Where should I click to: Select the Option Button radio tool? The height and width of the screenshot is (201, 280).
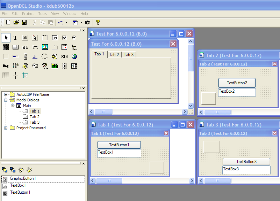[74, 38]
